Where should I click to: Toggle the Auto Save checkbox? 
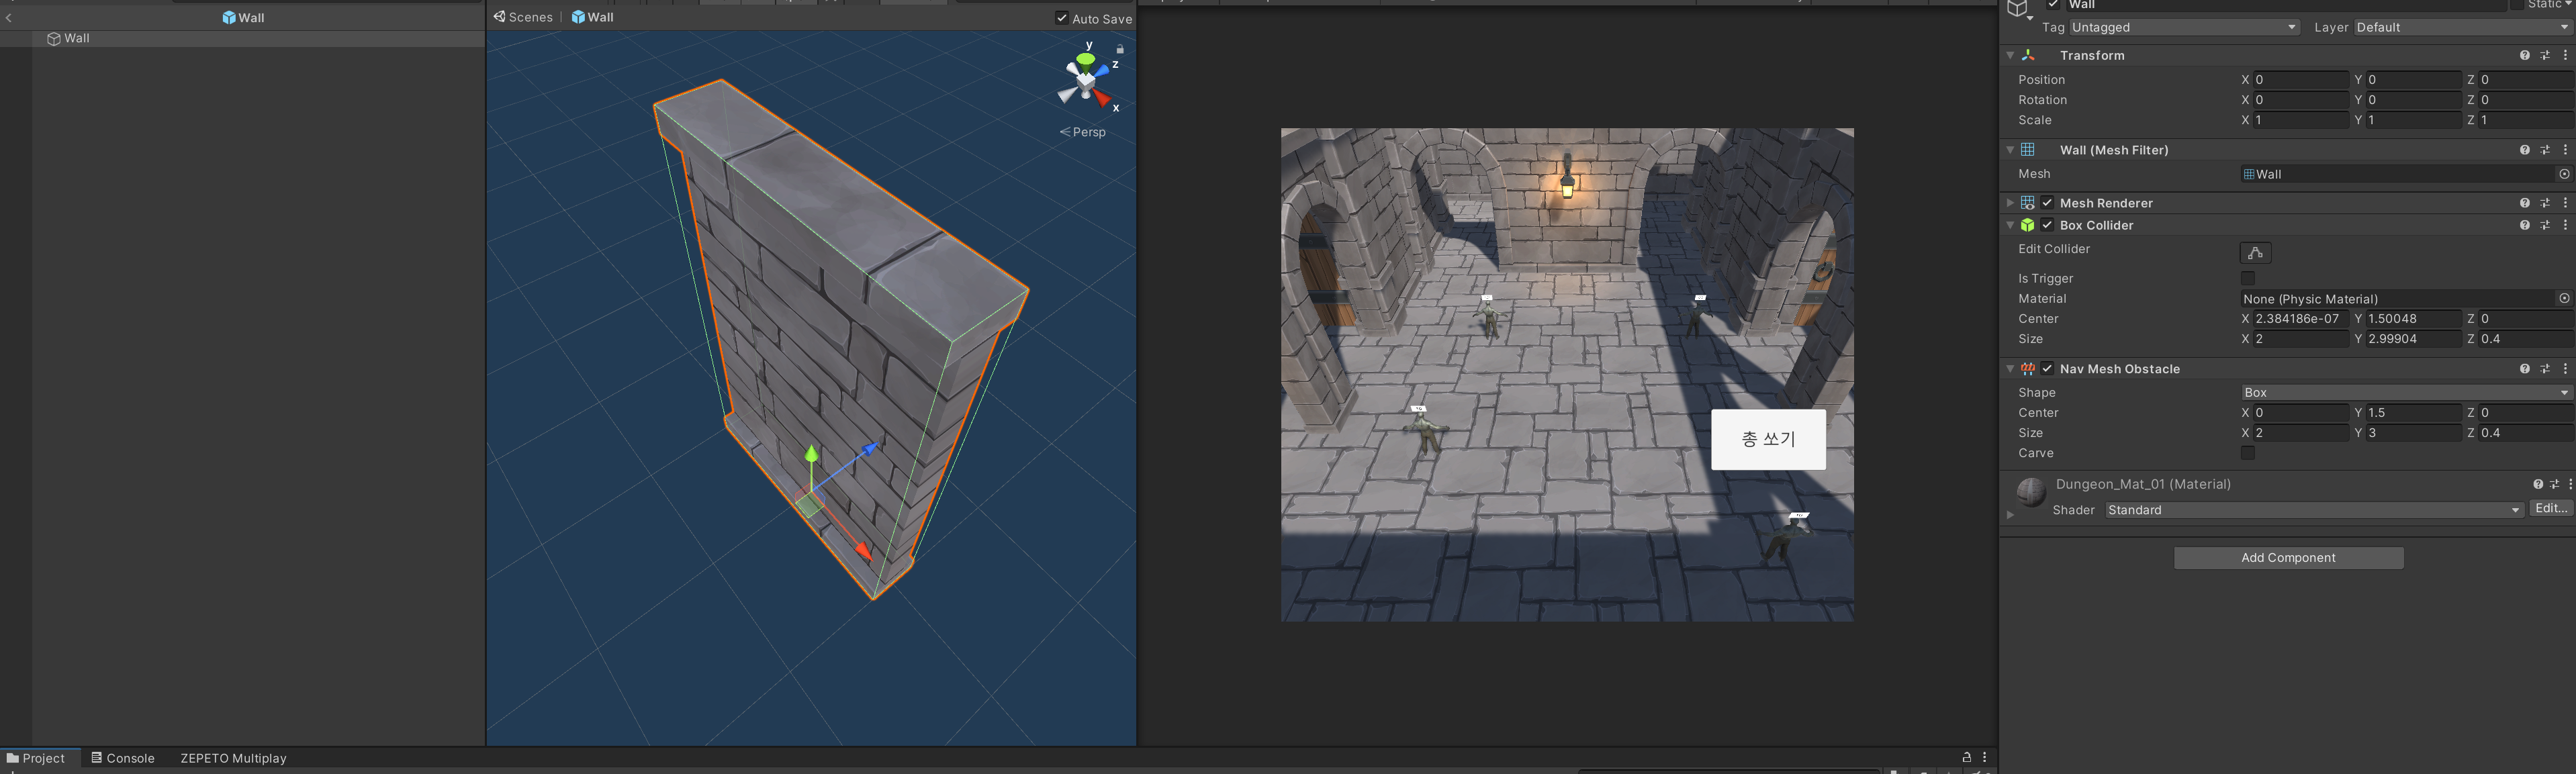[1062, 18]
